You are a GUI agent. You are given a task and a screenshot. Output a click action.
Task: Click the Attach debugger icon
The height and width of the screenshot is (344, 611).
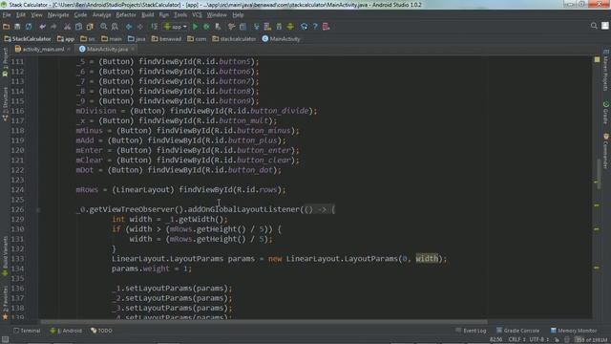coord(218,27)
